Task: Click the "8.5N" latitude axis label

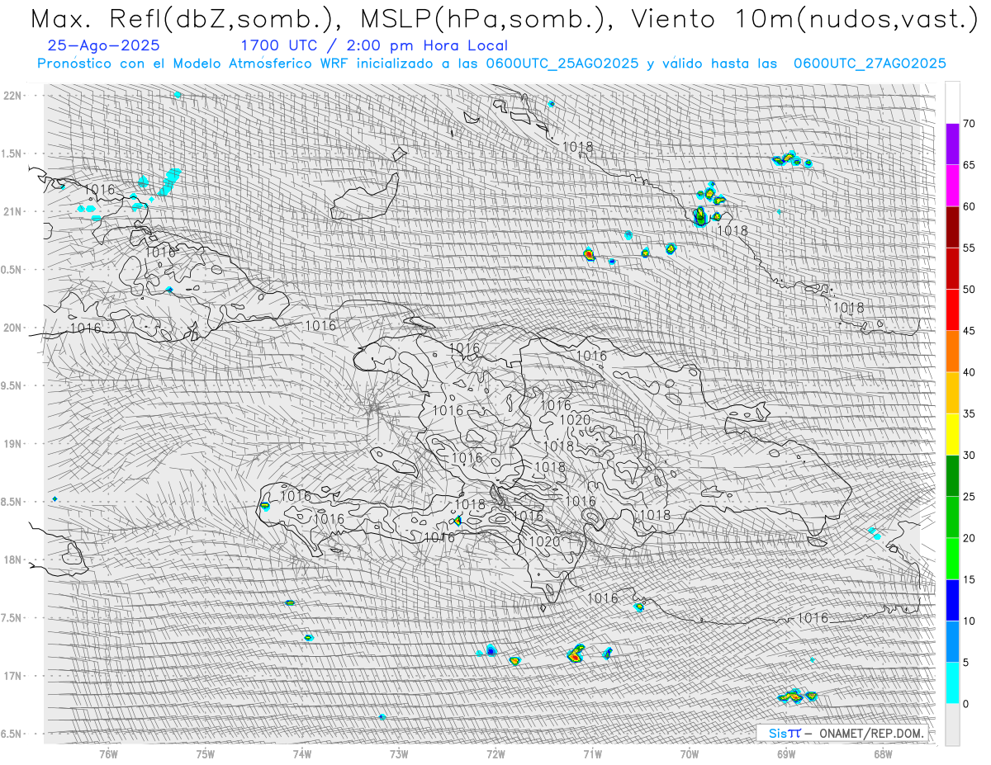Action: (x=12, y=503)
